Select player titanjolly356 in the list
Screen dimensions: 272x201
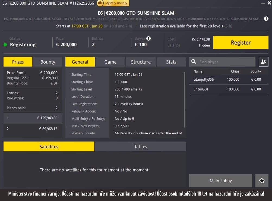tap(204, 80)
